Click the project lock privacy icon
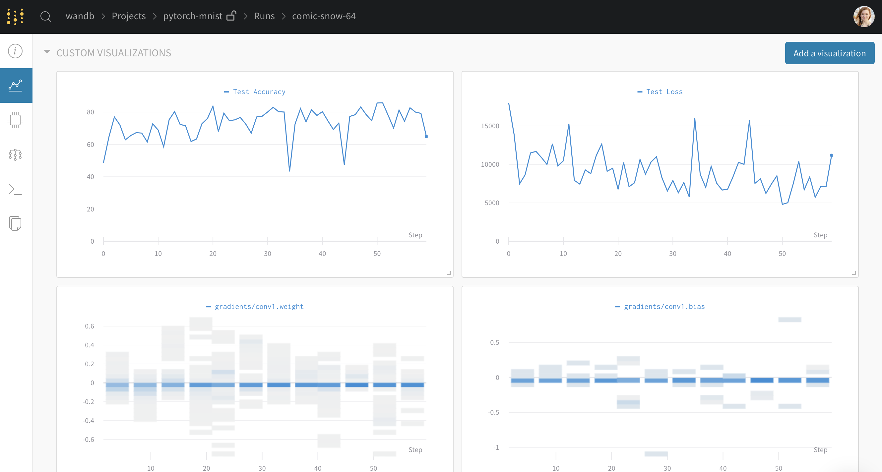 [232, 16]
